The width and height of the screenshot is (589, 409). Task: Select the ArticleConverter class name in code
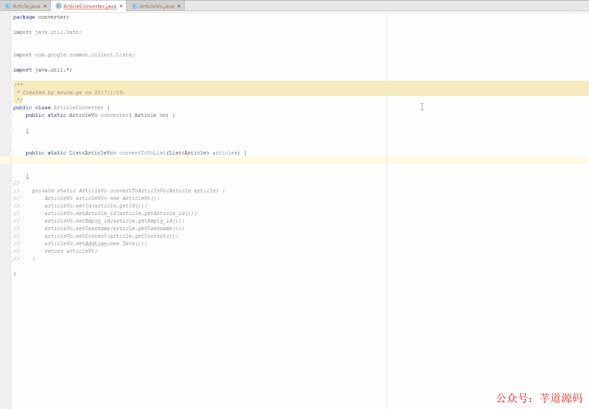pos(79,107)
